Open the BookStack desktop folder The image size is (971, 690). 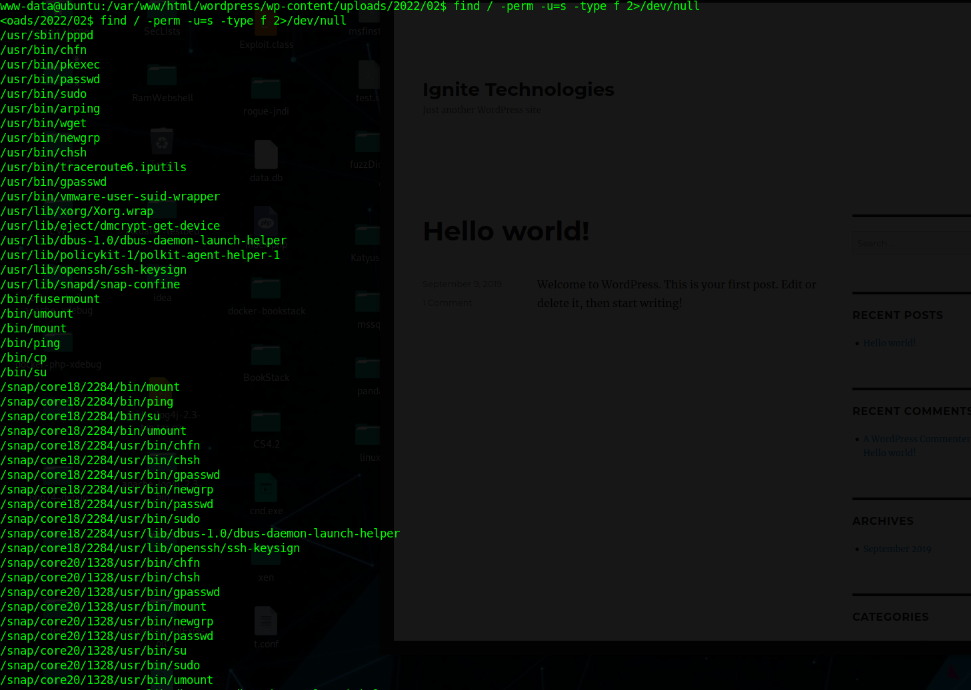coord(266,356)
